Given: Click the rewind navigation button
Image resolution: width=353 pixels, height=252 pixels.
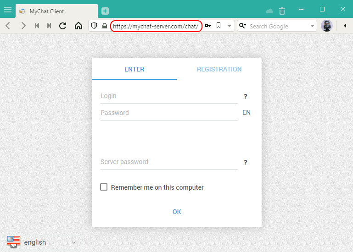Looking at the screenshot, I should click(x=37, y=26).
